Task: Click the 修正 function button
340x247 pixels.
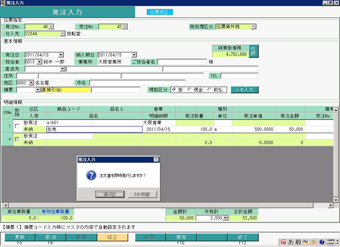Action: click(x=112, y=237)
